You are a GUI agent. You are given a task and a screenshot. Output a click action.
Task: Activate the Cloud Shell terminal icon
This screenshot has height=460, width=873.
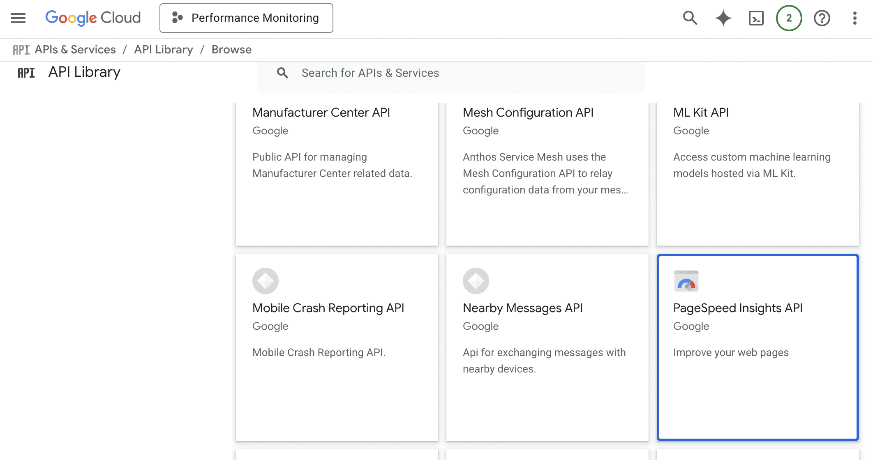click(756, 18)
